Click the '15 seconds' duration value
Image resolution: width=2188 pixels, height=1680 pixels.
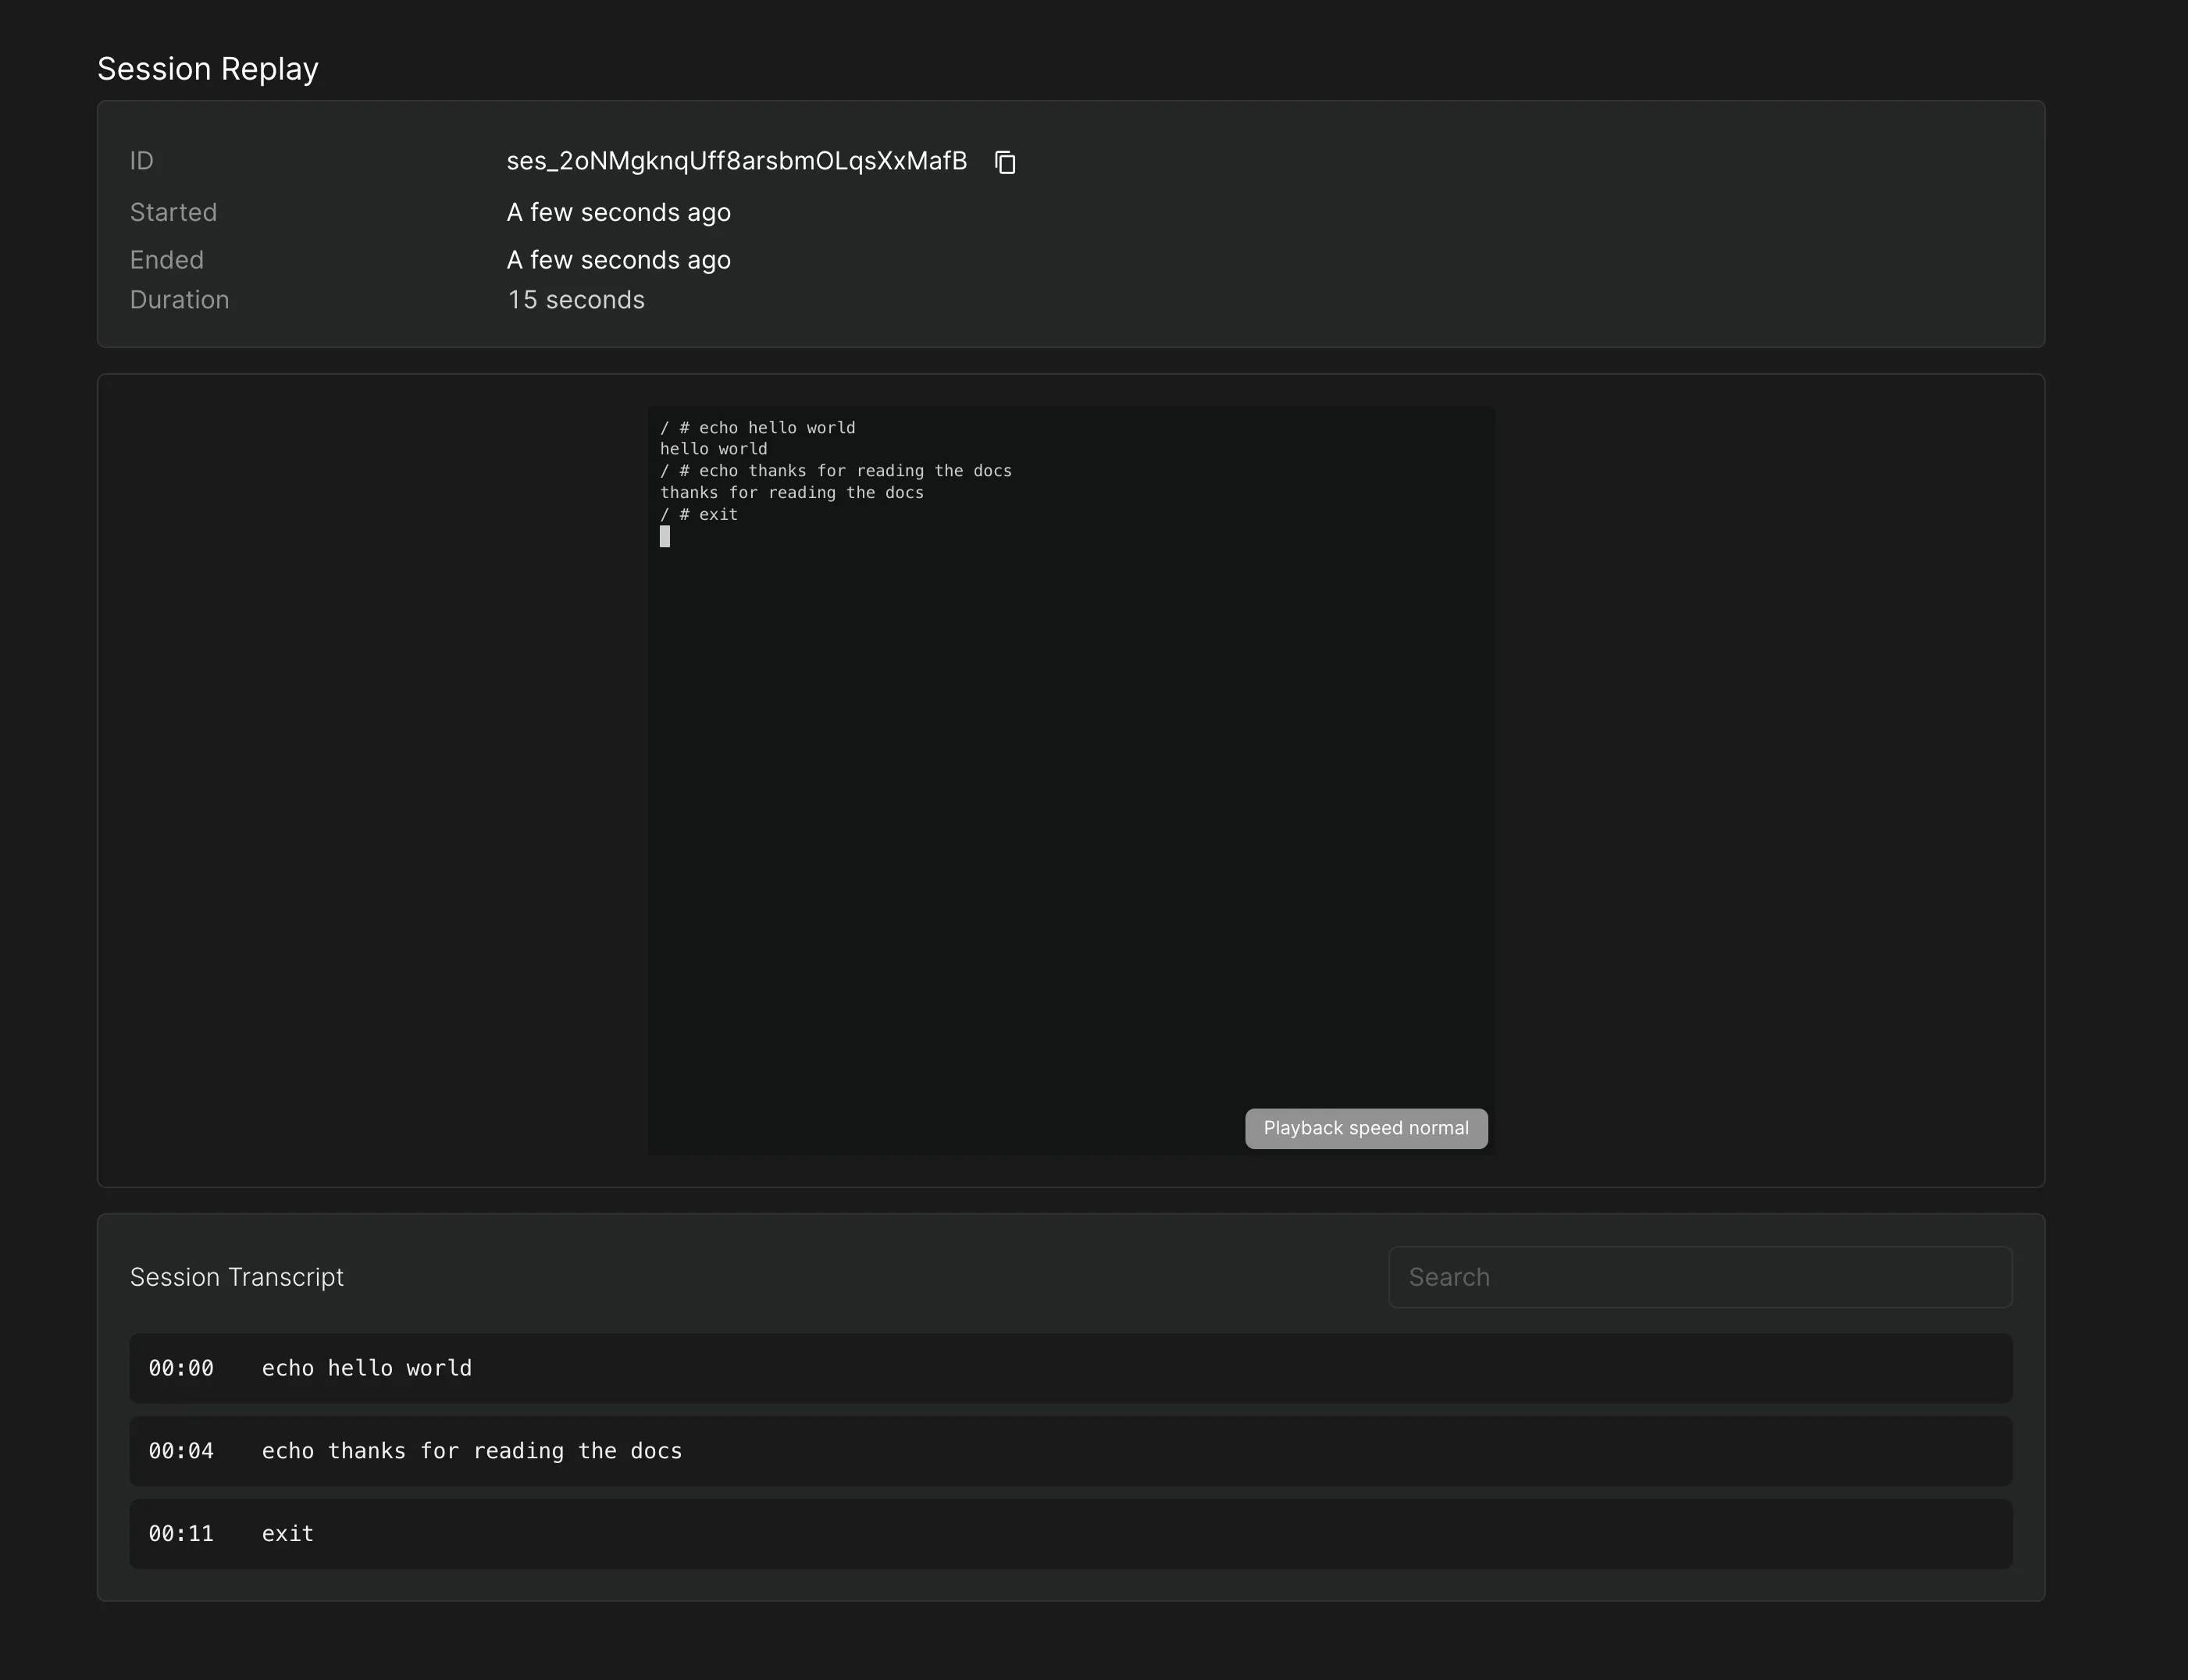click(x=576, y=300)
